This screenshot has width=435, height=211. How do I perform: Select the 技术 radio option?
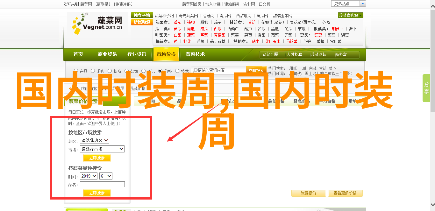click(x=177, y=71)
